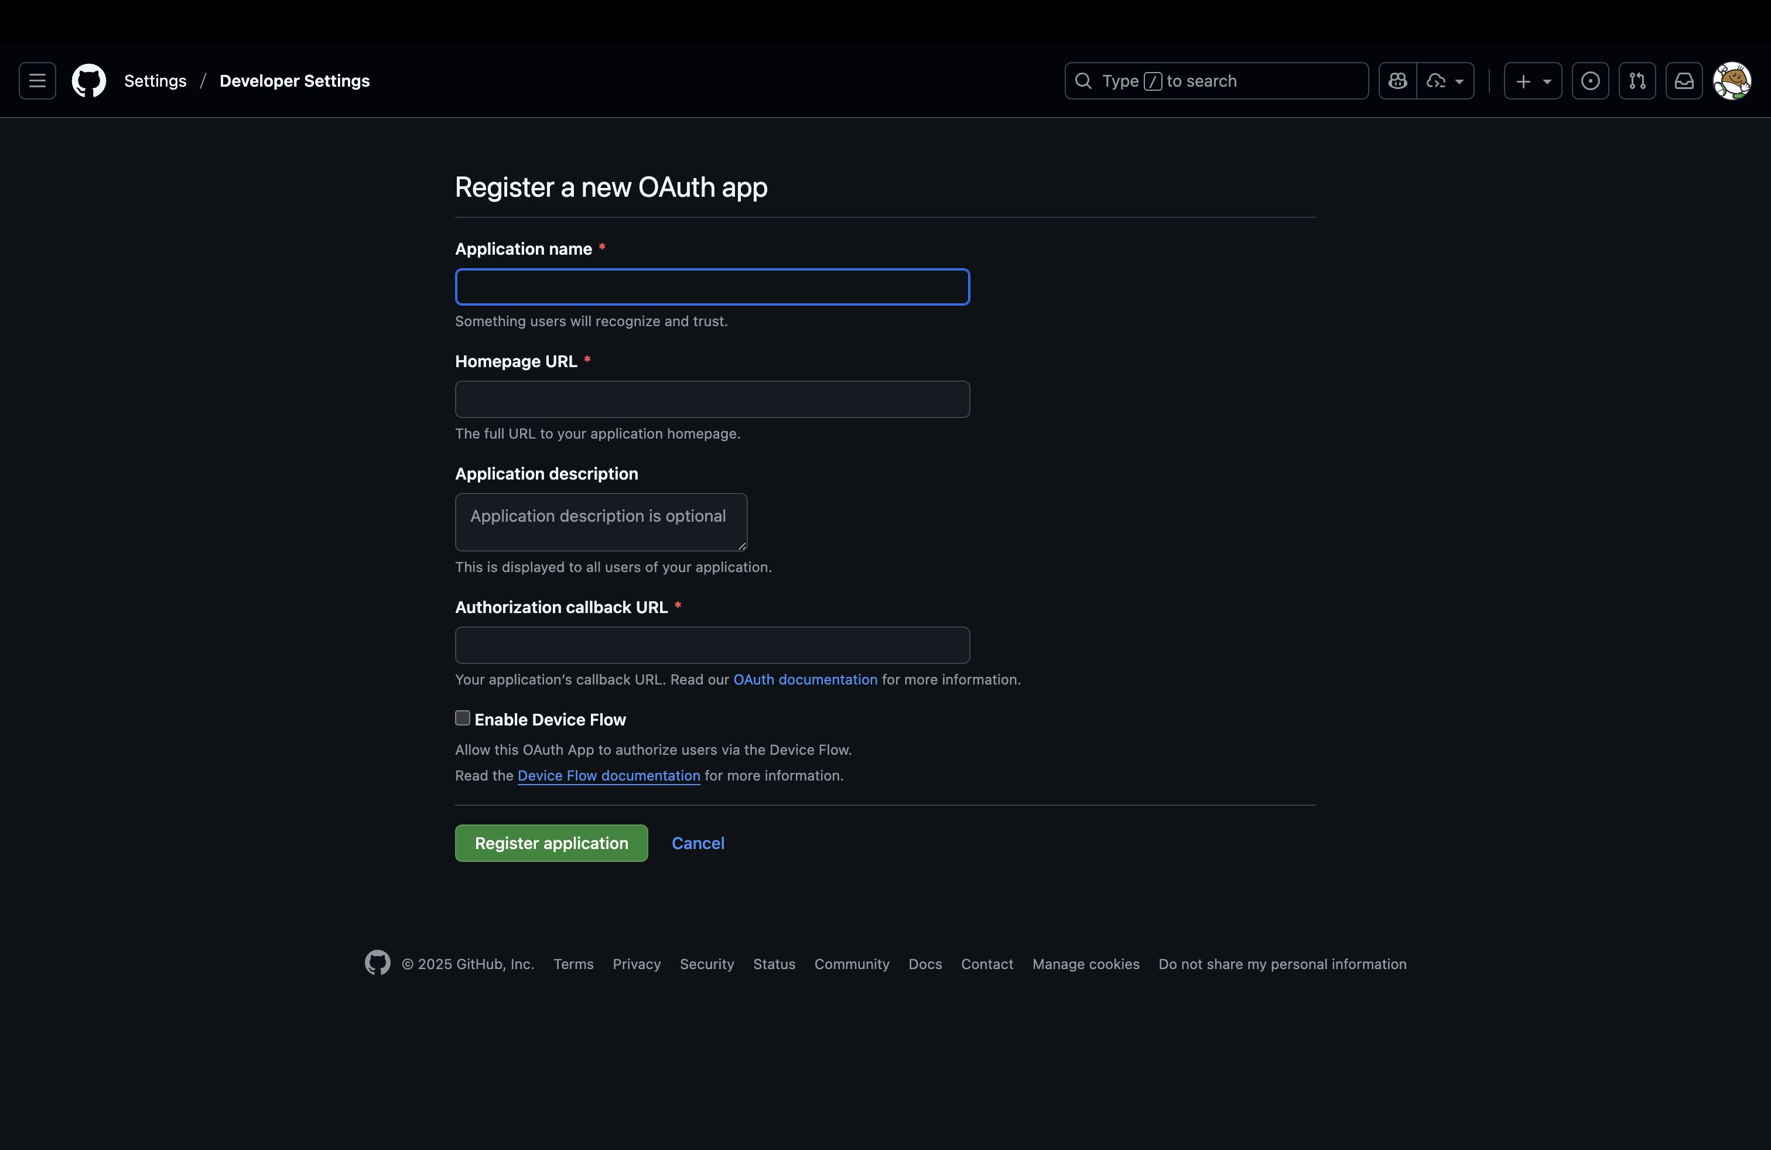Click the GitHub logo in header
The image size is (1771, 1150).
click(x=88, y=80)
